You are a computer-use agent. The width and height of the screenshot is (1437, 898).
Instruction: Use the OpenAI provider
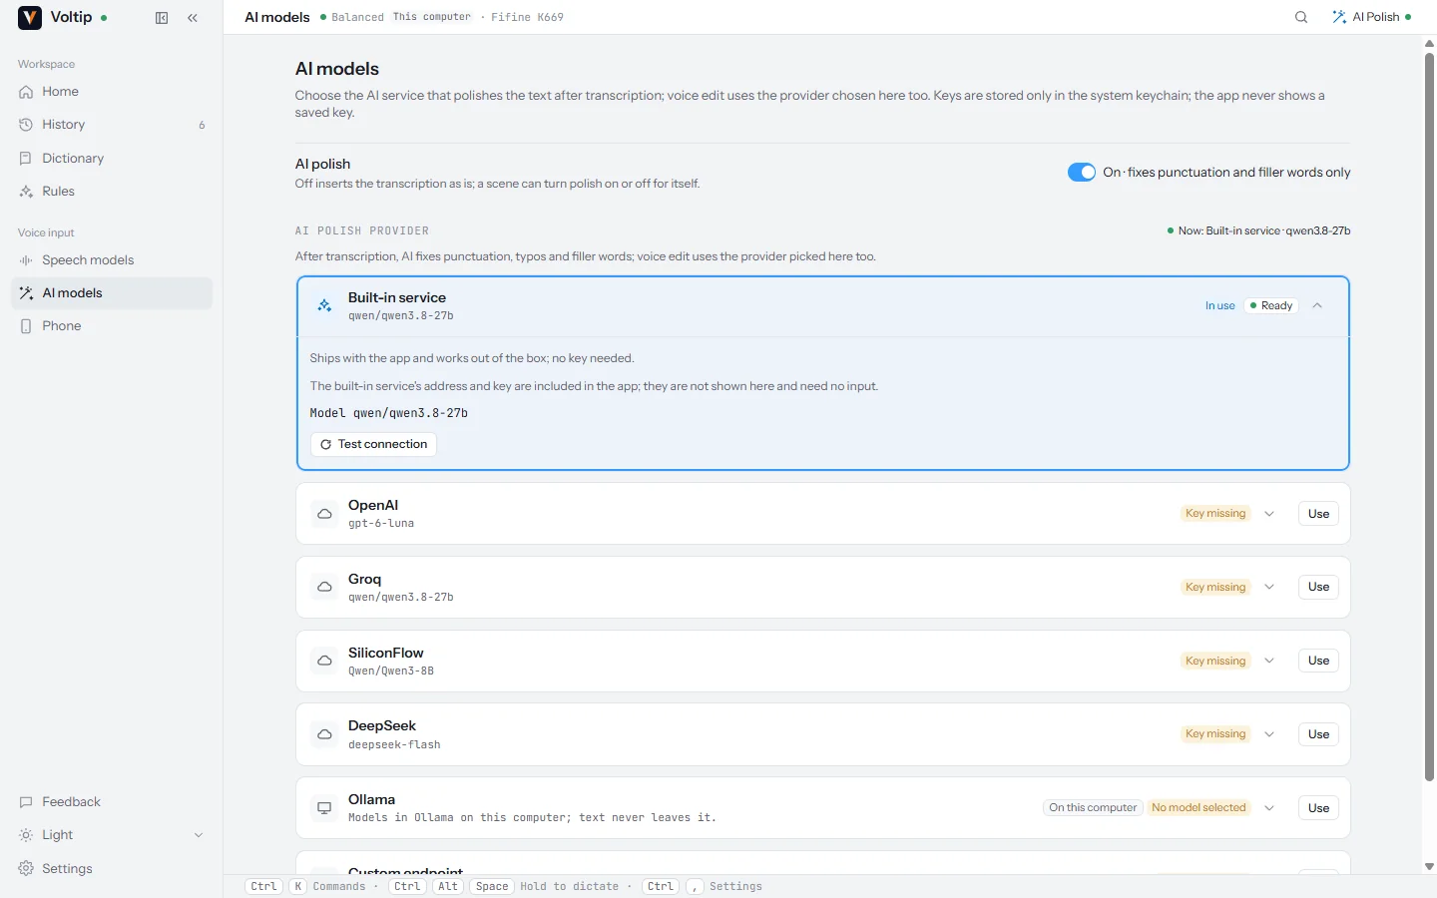coord(1318,514)
